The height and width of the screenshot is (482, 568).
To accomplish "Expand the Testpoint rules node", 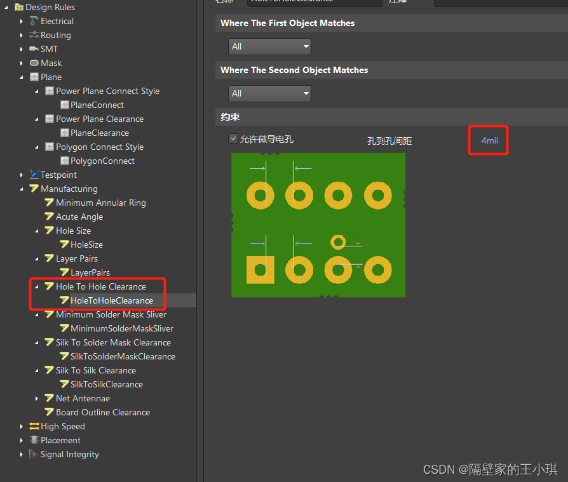I will 22,175.
